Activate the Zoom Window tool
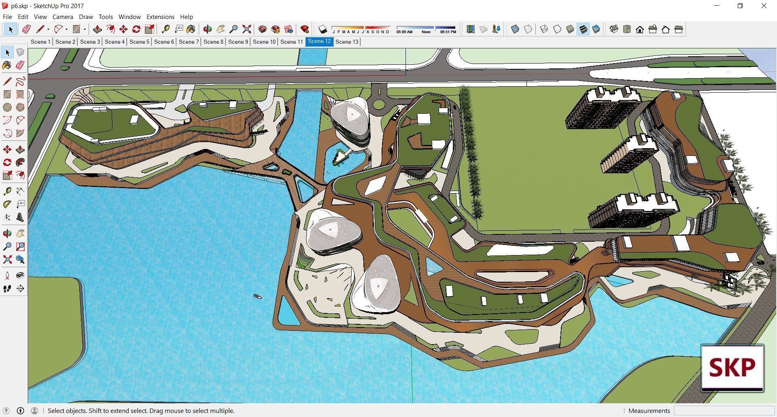The image size is (777, 417). [x=20, y=247]
